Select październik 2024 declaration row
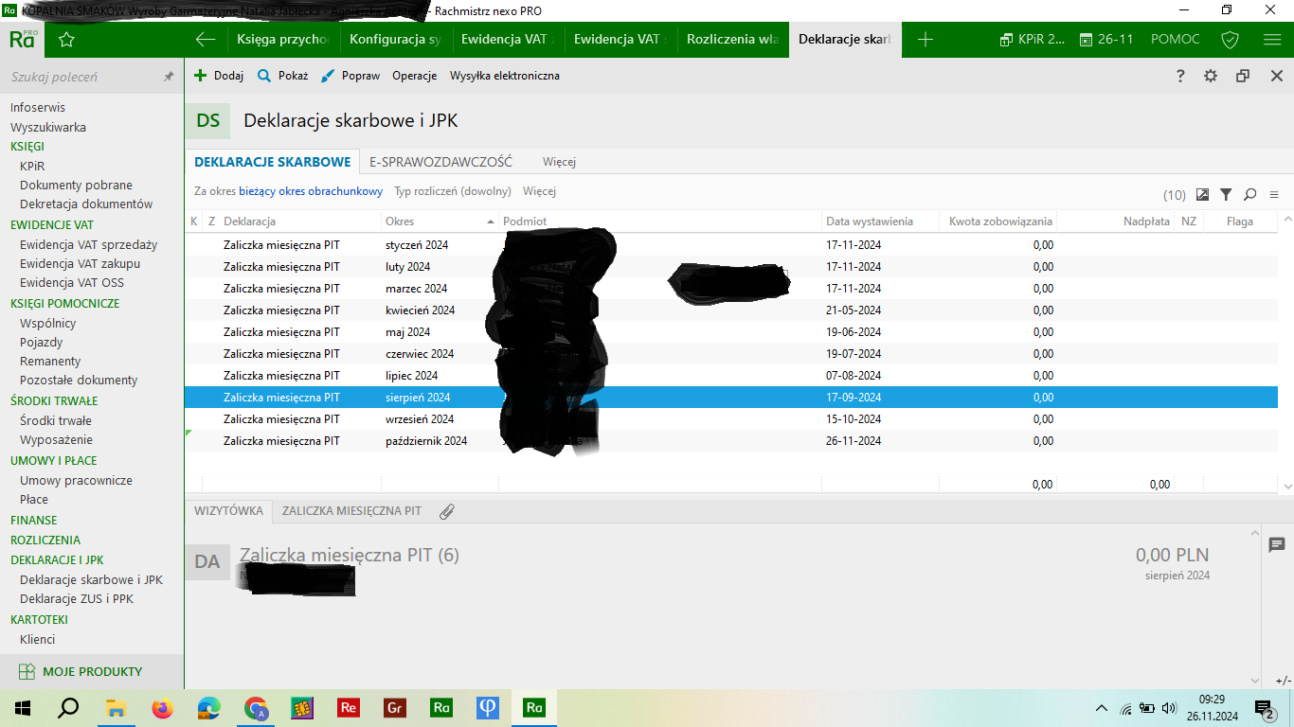The width and height of the screenshot is (1294, 727). tap(426, 441)
